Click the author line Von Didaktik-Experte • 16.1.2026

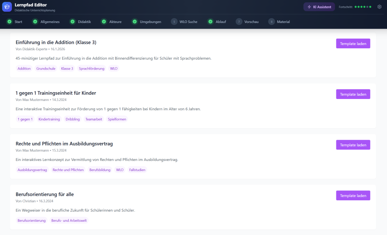(40, 49)
